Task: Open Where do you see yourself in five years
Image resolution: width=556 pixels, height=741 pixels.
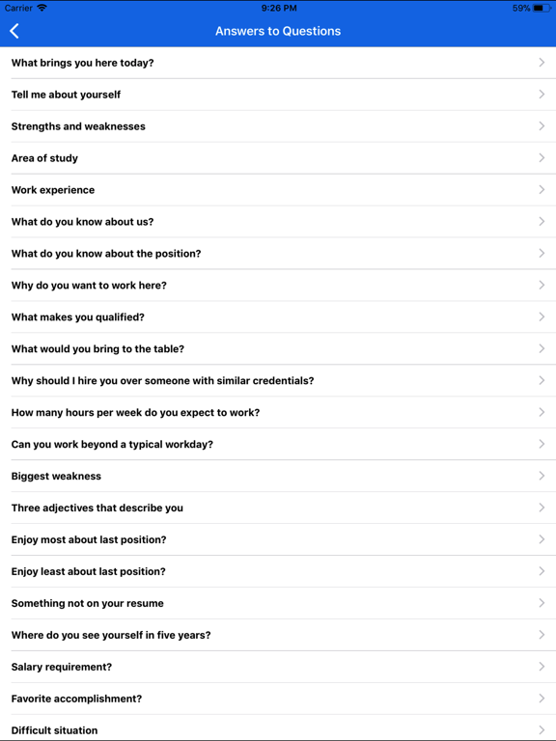Action: [278, 635]
